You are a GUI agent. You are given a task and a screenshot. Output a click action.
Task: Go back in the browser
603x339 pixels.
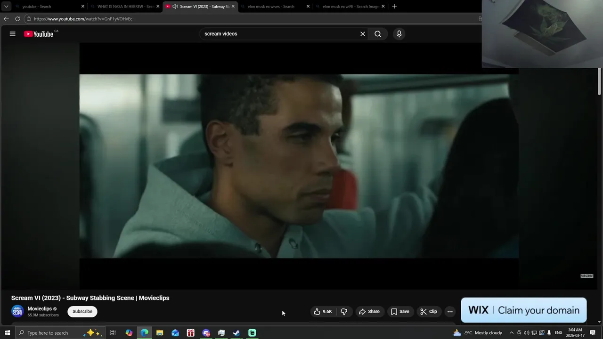6,19
